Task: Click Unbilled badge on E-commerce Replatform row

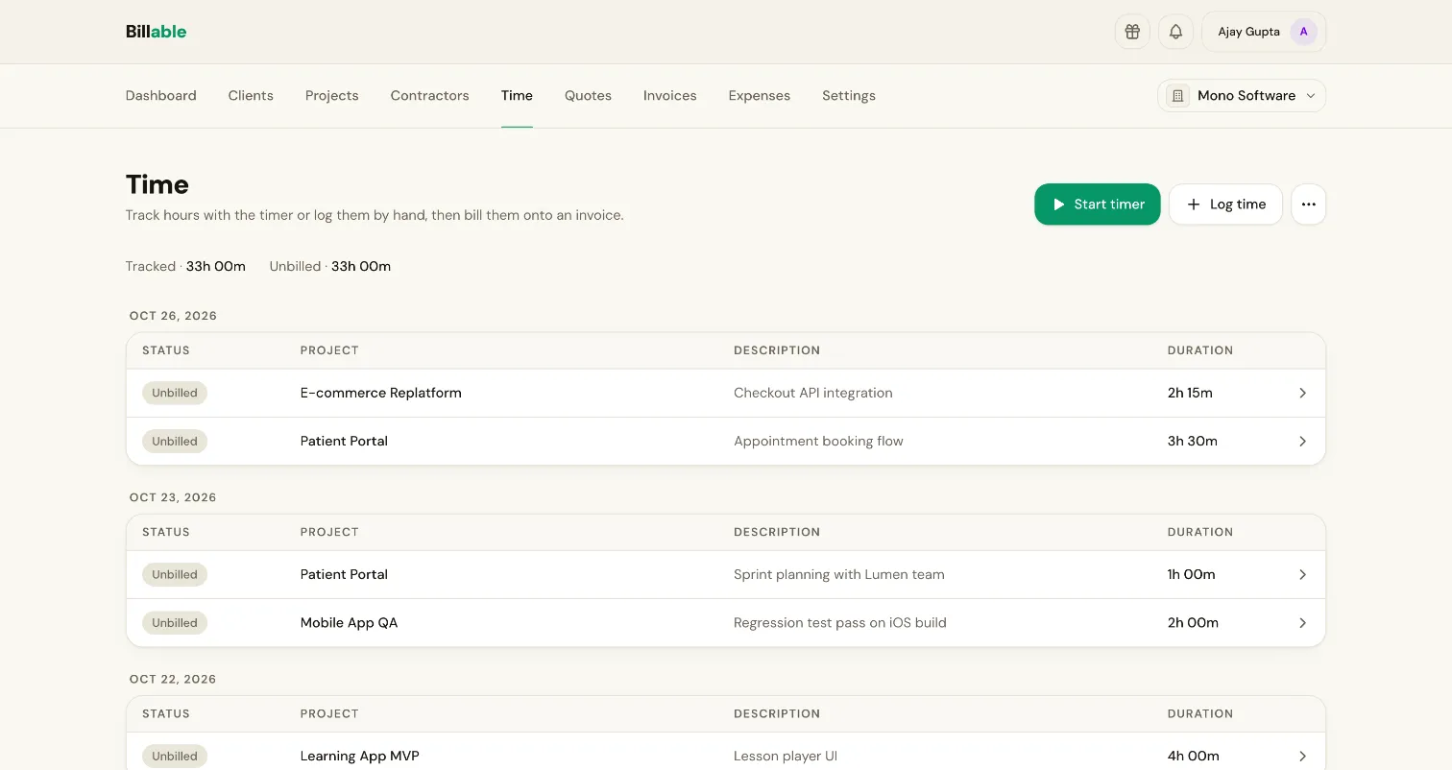Action: coord(175,393)
